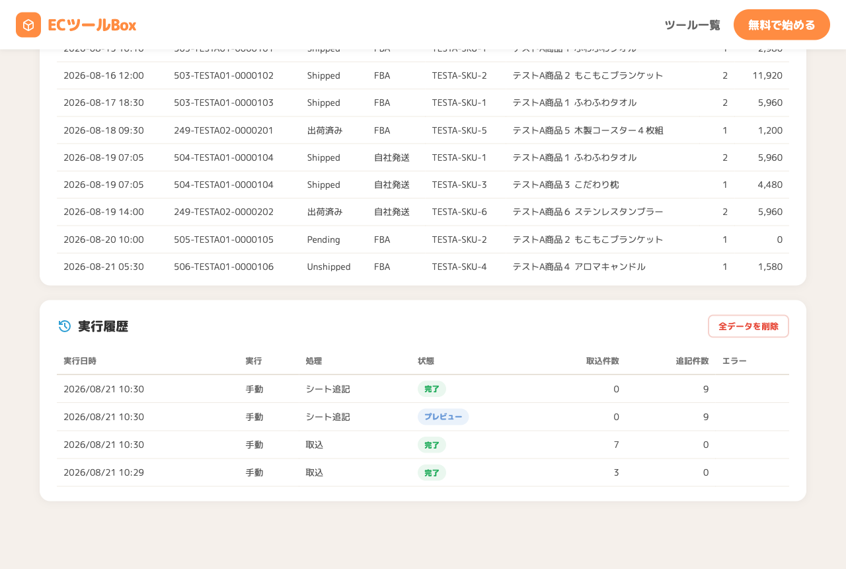The height and width of the screenshot is (569, 846).
Task: Select the Pending status cell
Action: click(324, 240)
